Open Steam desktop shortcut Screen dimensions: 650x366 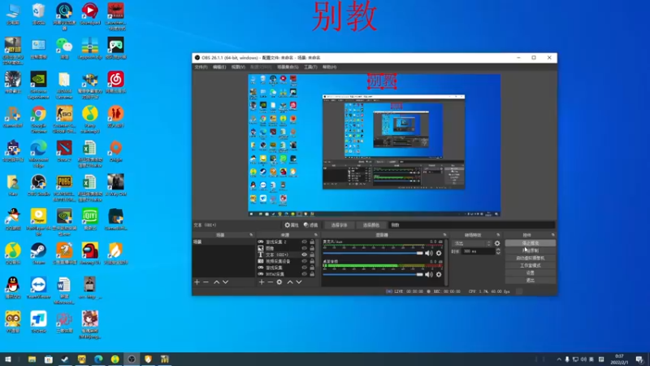(38, 254)
